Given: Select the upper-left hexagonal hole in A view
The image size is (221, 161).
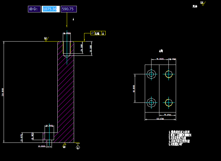Looking at the screenshot, I should coord(151,74).
